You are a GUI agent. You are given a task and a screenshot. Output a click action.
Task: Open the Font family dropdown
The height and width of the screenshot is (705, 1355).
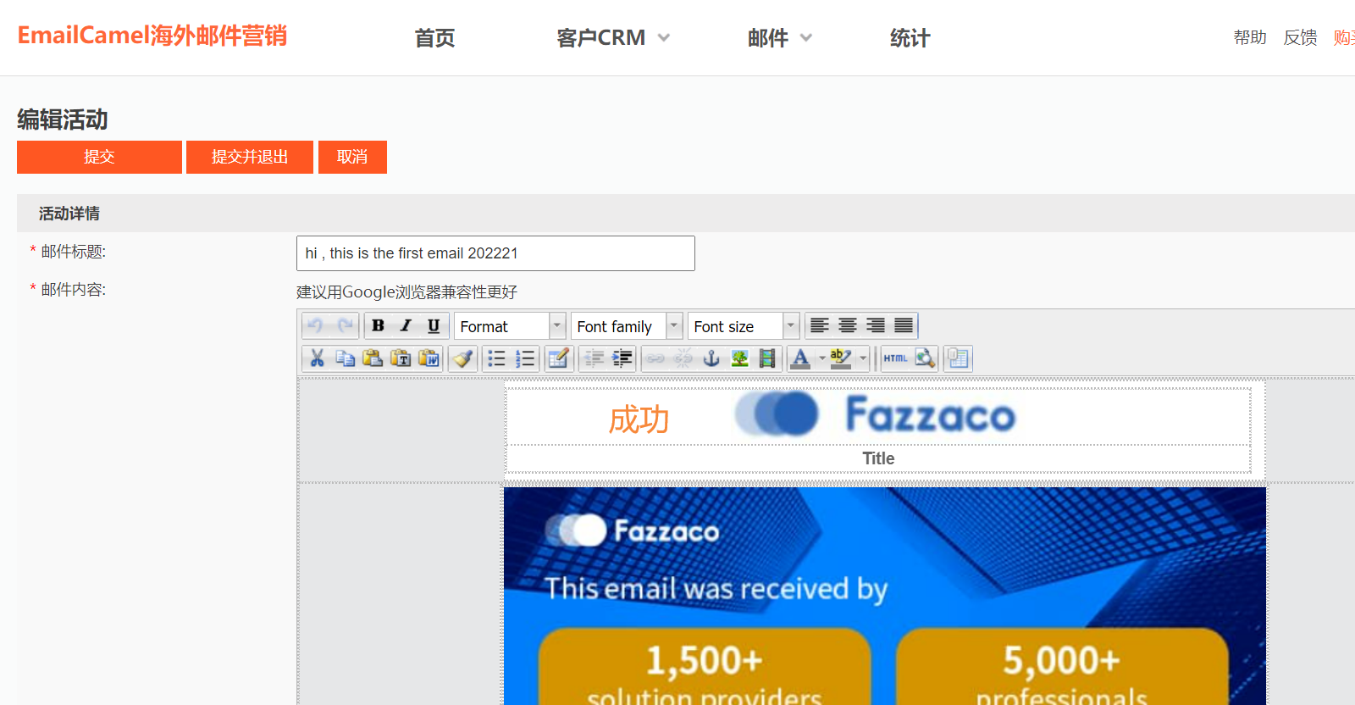click(627, 326)
